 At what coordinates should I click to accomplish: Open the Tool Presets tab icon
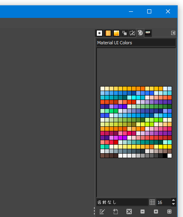pos(124,33)
